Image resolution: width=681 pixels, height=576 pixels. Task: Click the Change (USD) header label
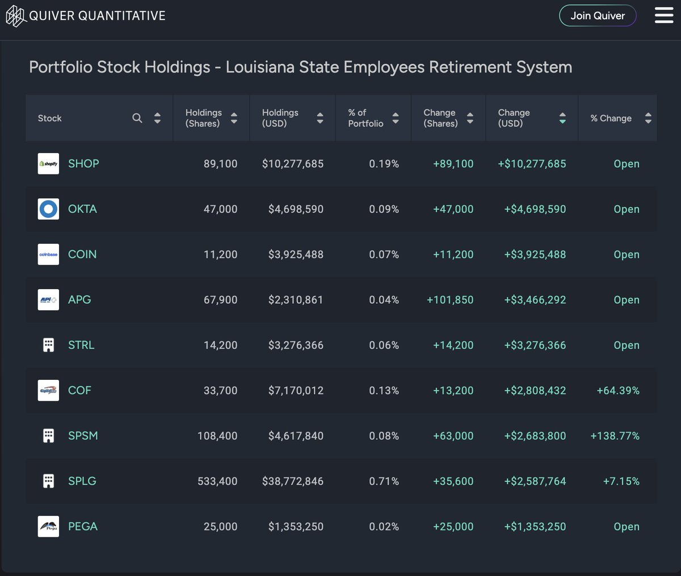(x=514, y=118)
